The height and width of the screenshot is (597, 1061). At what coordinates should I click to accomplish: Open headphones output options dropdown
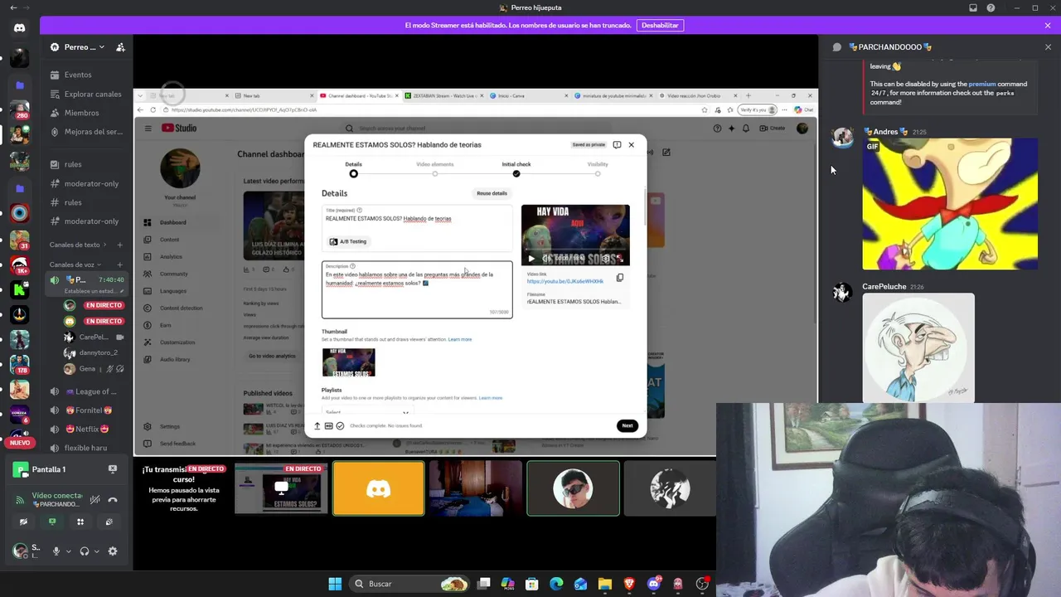tap(96, 551)
